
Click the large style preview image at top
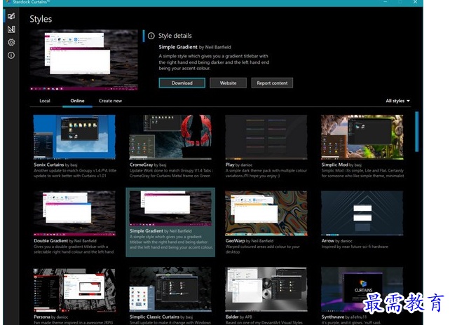[x=84, y=60]
